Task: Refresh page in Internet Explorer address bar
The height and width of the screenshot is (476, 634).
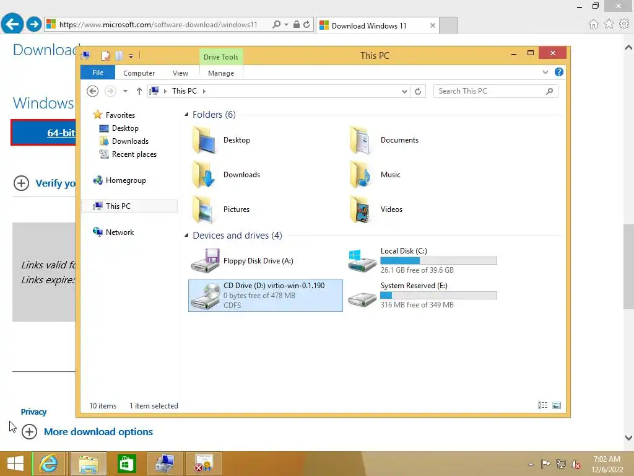Action: pyautogui.click(x=306, y=24)
